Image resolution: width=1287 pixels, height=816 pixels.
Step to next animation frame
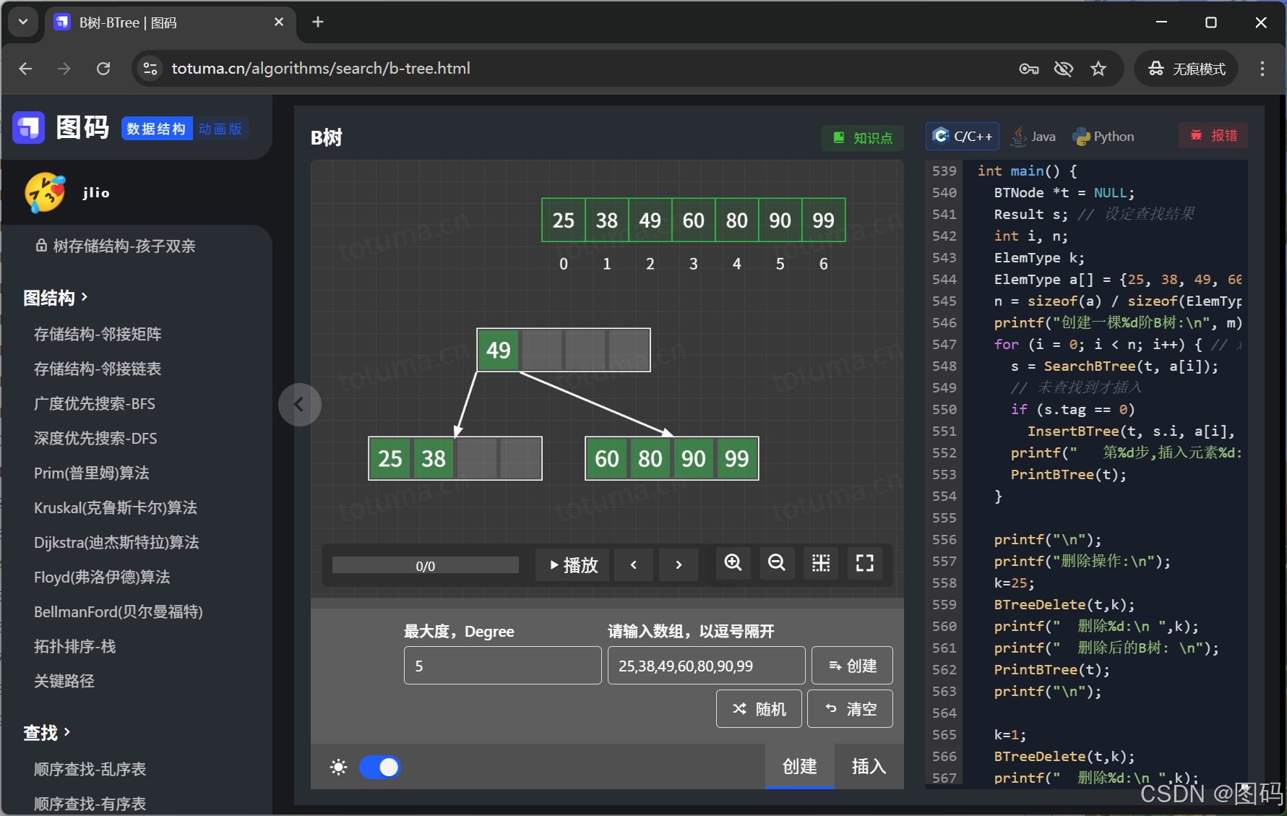[679, 564]
